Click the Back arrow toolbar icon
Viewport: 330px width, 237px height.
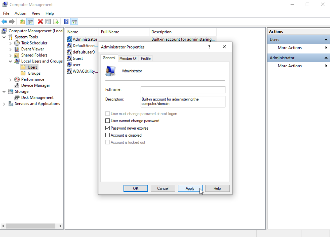tap(4, 22)
